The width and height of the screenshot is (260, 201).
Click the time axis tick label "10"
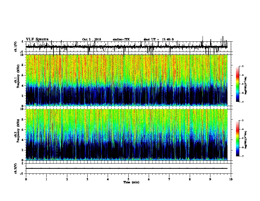(x=231, y=179)
